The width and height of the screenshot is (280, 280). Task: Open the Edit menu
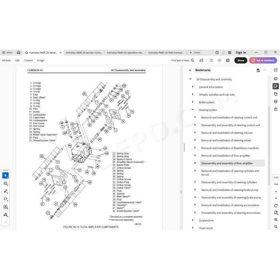[17, 60]
